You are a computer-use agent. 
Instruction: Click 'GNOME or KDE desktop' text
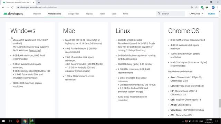click(130, 40)
